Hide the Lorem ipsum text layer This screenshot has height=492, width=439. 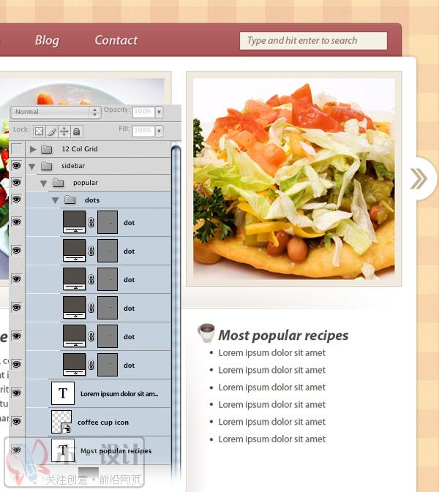point(17,393)
